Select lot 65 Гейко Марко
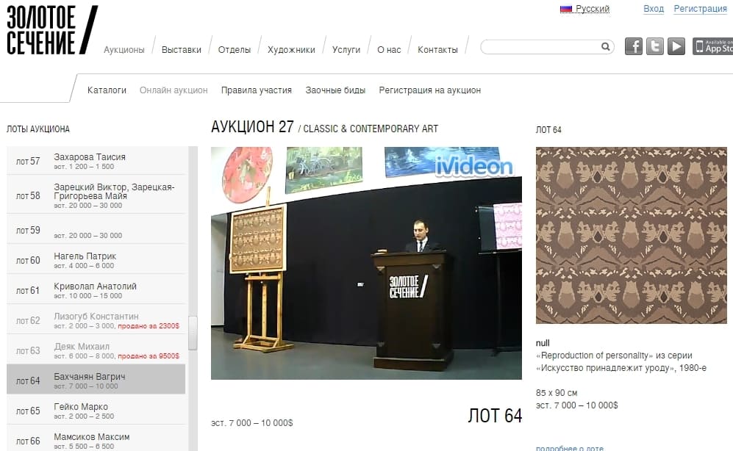 pyautogui.click(x=96, y=411)
